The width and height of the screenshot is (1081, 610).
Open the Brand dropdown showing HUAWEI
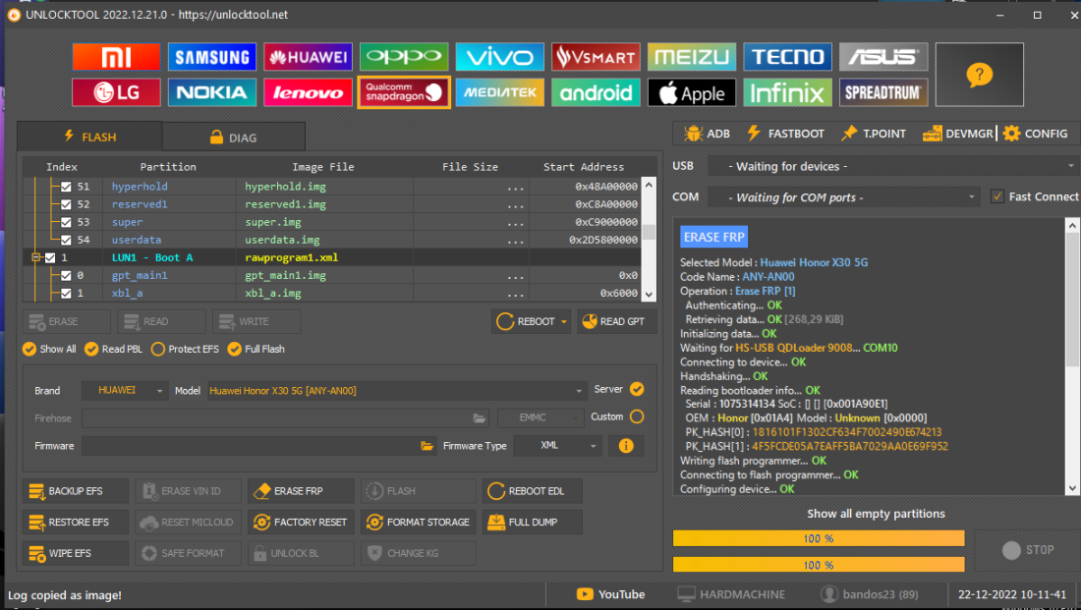(124, 391)
